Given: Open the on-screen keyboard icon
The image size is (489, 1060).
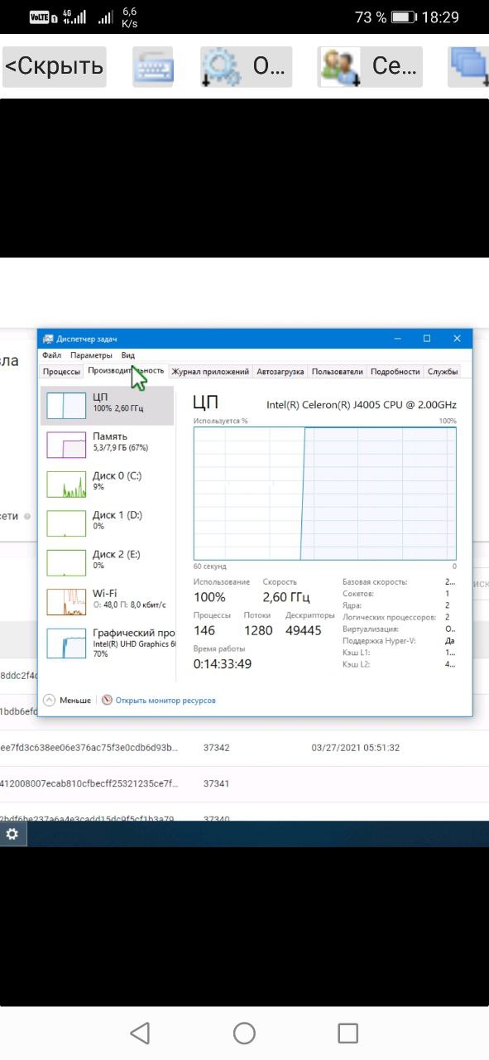Looking at the screenshot, I should click(x=153, y=67).
